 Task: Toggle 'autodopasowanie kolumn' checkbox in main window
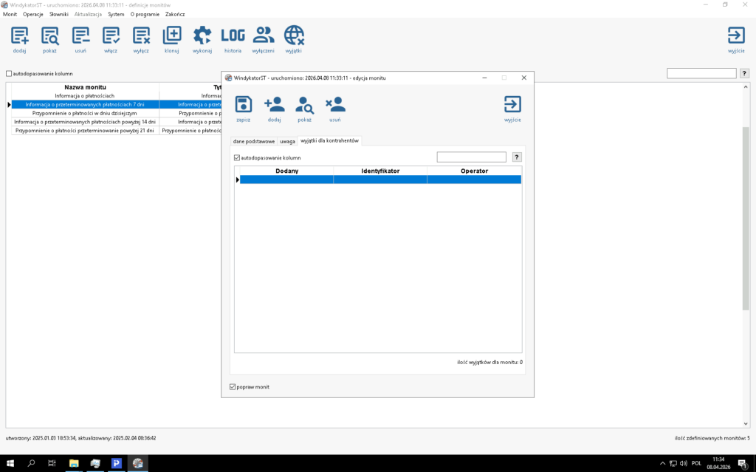(9, 74)
